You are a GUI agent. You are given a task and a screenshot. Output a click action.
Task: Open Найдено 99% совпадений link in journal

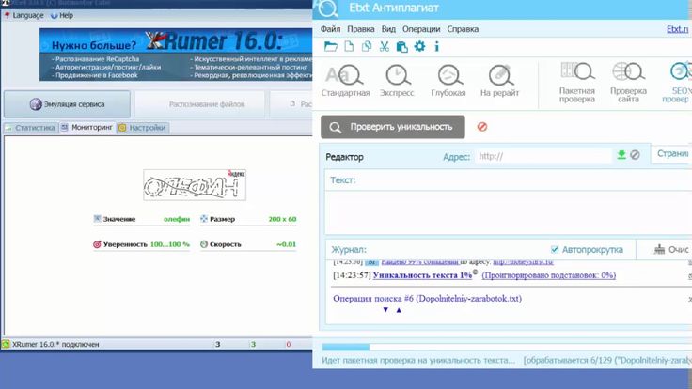tap(419, 261)
